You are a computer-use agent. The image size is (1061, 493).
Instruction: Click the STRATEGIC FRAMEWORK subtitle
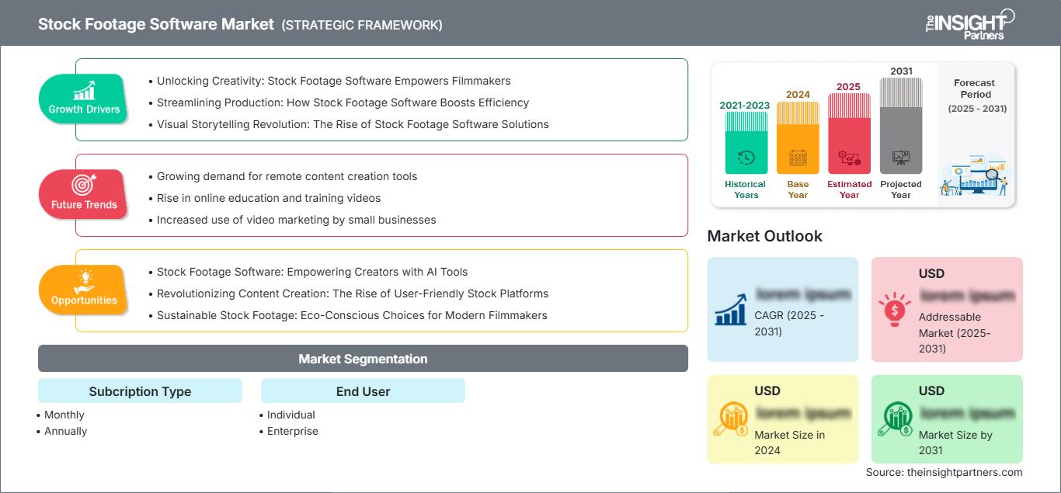[x=362, y=25]
